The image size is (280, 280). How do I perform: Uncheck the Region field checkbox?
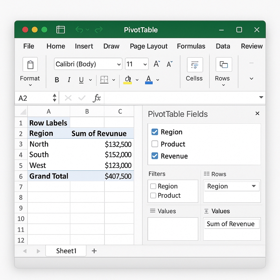pos(155,132)
